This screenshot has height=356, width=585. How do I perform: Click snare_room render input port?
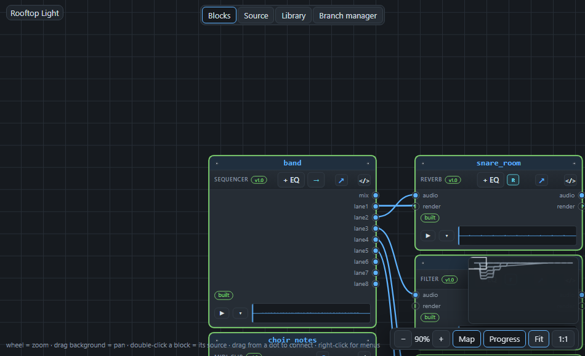pos(416,207)
